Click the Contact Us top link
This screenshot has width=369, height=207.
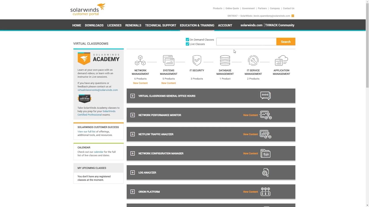pos(289,8)
